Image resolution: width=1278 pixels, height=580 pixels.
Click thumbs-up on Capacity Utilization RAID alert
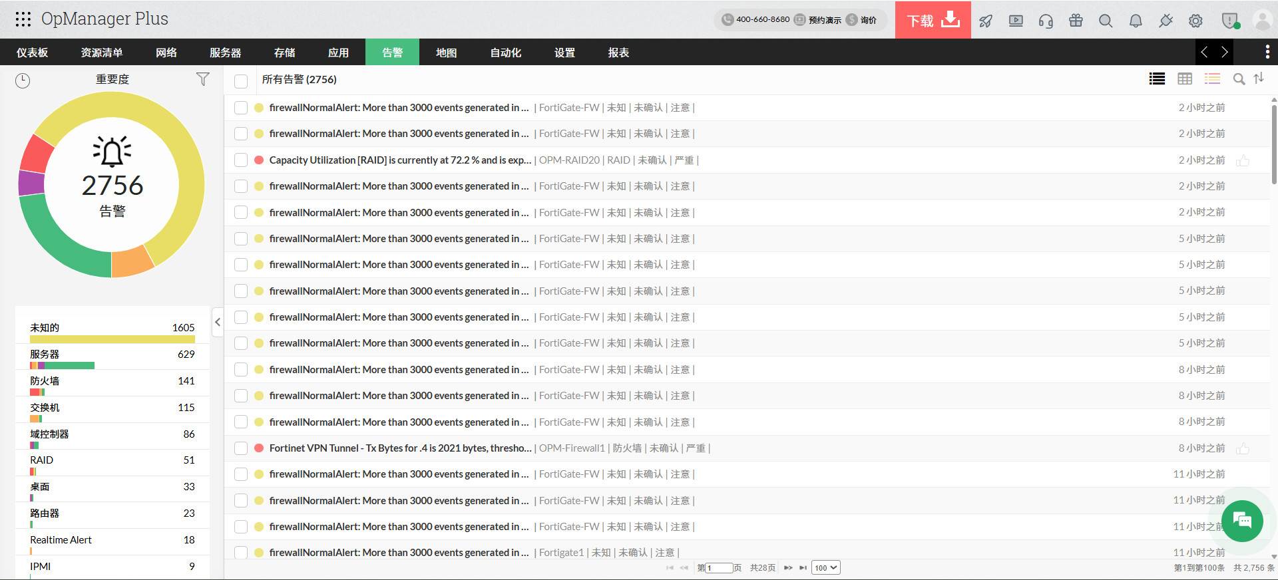pyautogui.click(x=1242, y=160)
